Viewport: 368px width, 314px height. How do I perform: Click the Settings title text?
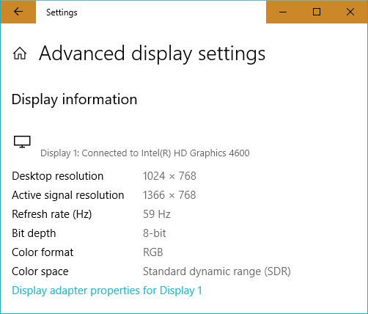tap(62, 12)
